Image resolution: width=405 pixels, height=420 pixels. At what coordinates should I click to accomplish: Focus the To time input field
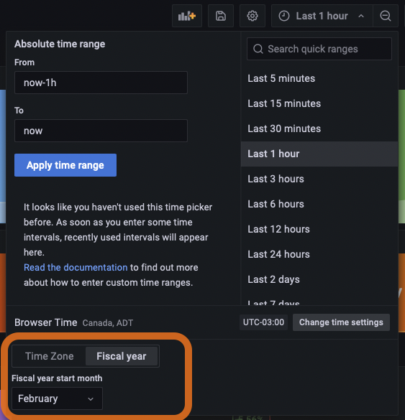tap(101, 131)
